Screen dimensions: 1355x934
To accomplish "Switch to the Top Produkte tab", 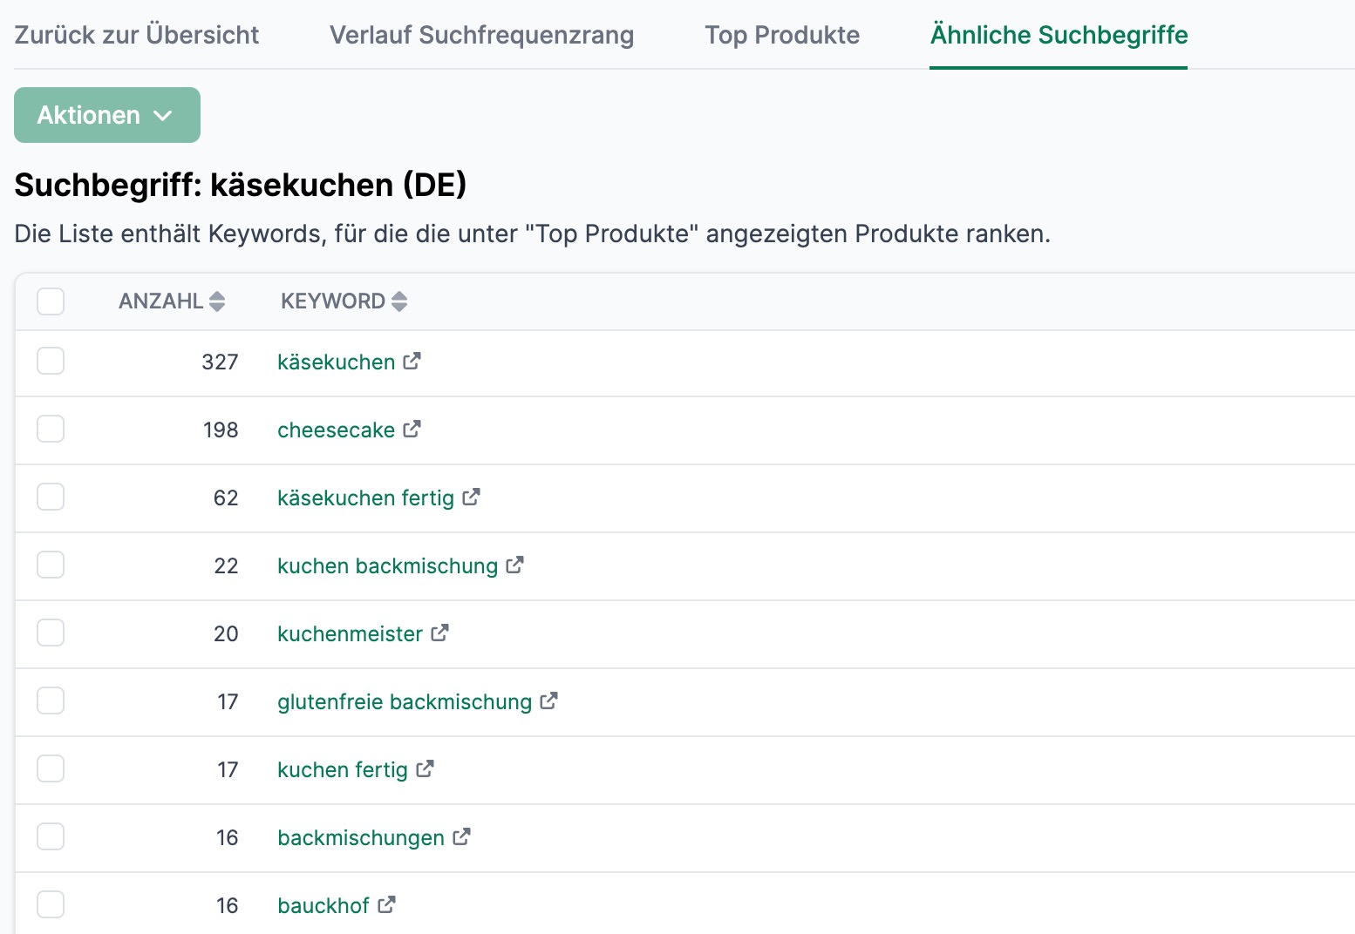I will click(782, 35).
